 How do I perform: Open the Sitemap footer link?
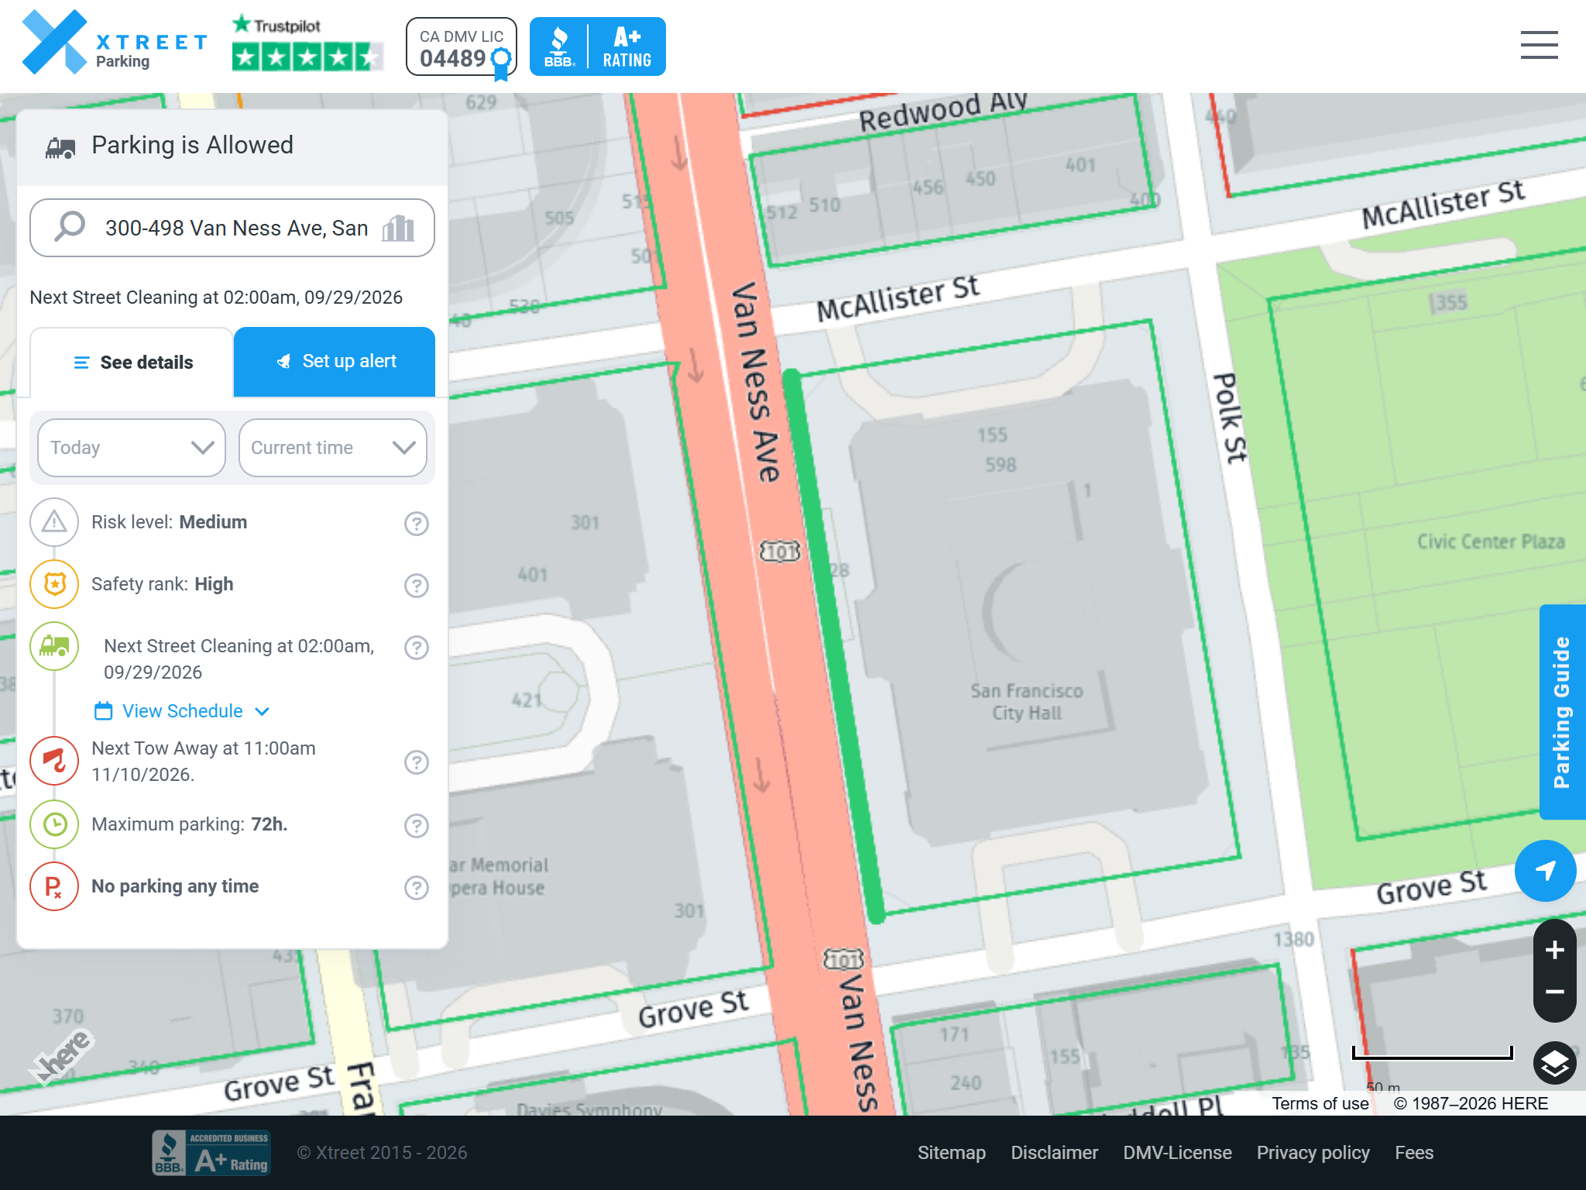[x=952, y=1153]
